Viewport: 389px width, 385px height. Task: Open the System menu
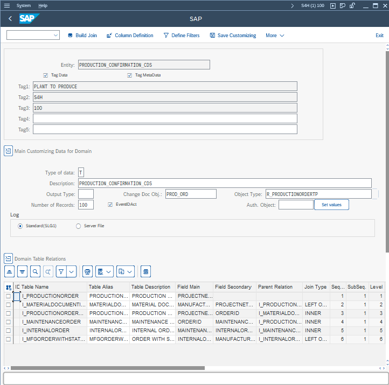coord(24,5)
